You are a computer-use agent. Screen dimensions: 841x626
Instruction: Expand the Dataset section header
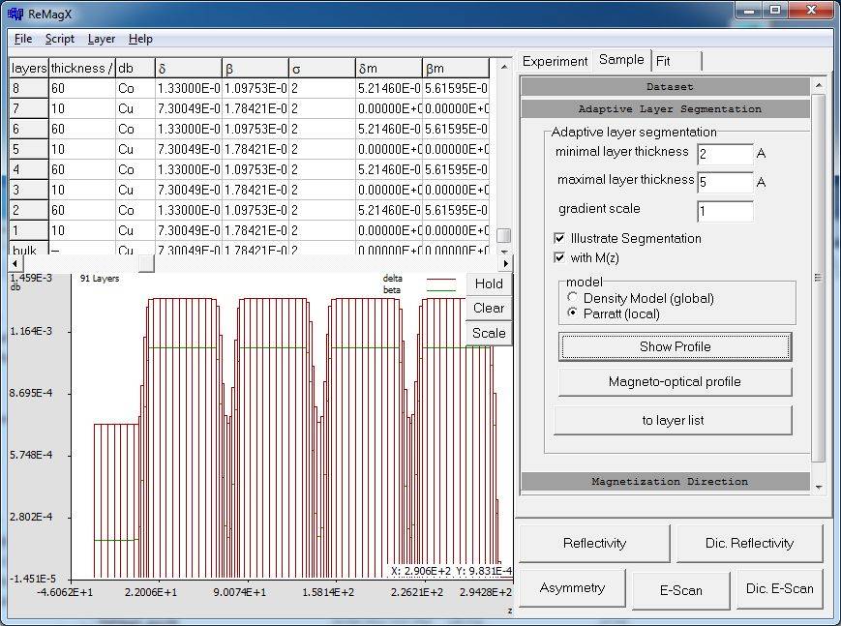coord(670,87)
